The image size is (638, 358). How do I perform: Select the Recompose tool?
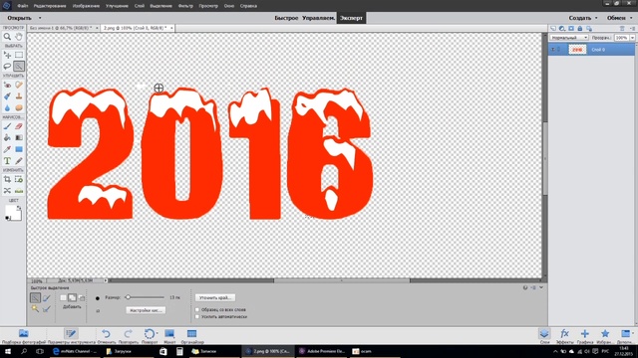pos(19,179)
